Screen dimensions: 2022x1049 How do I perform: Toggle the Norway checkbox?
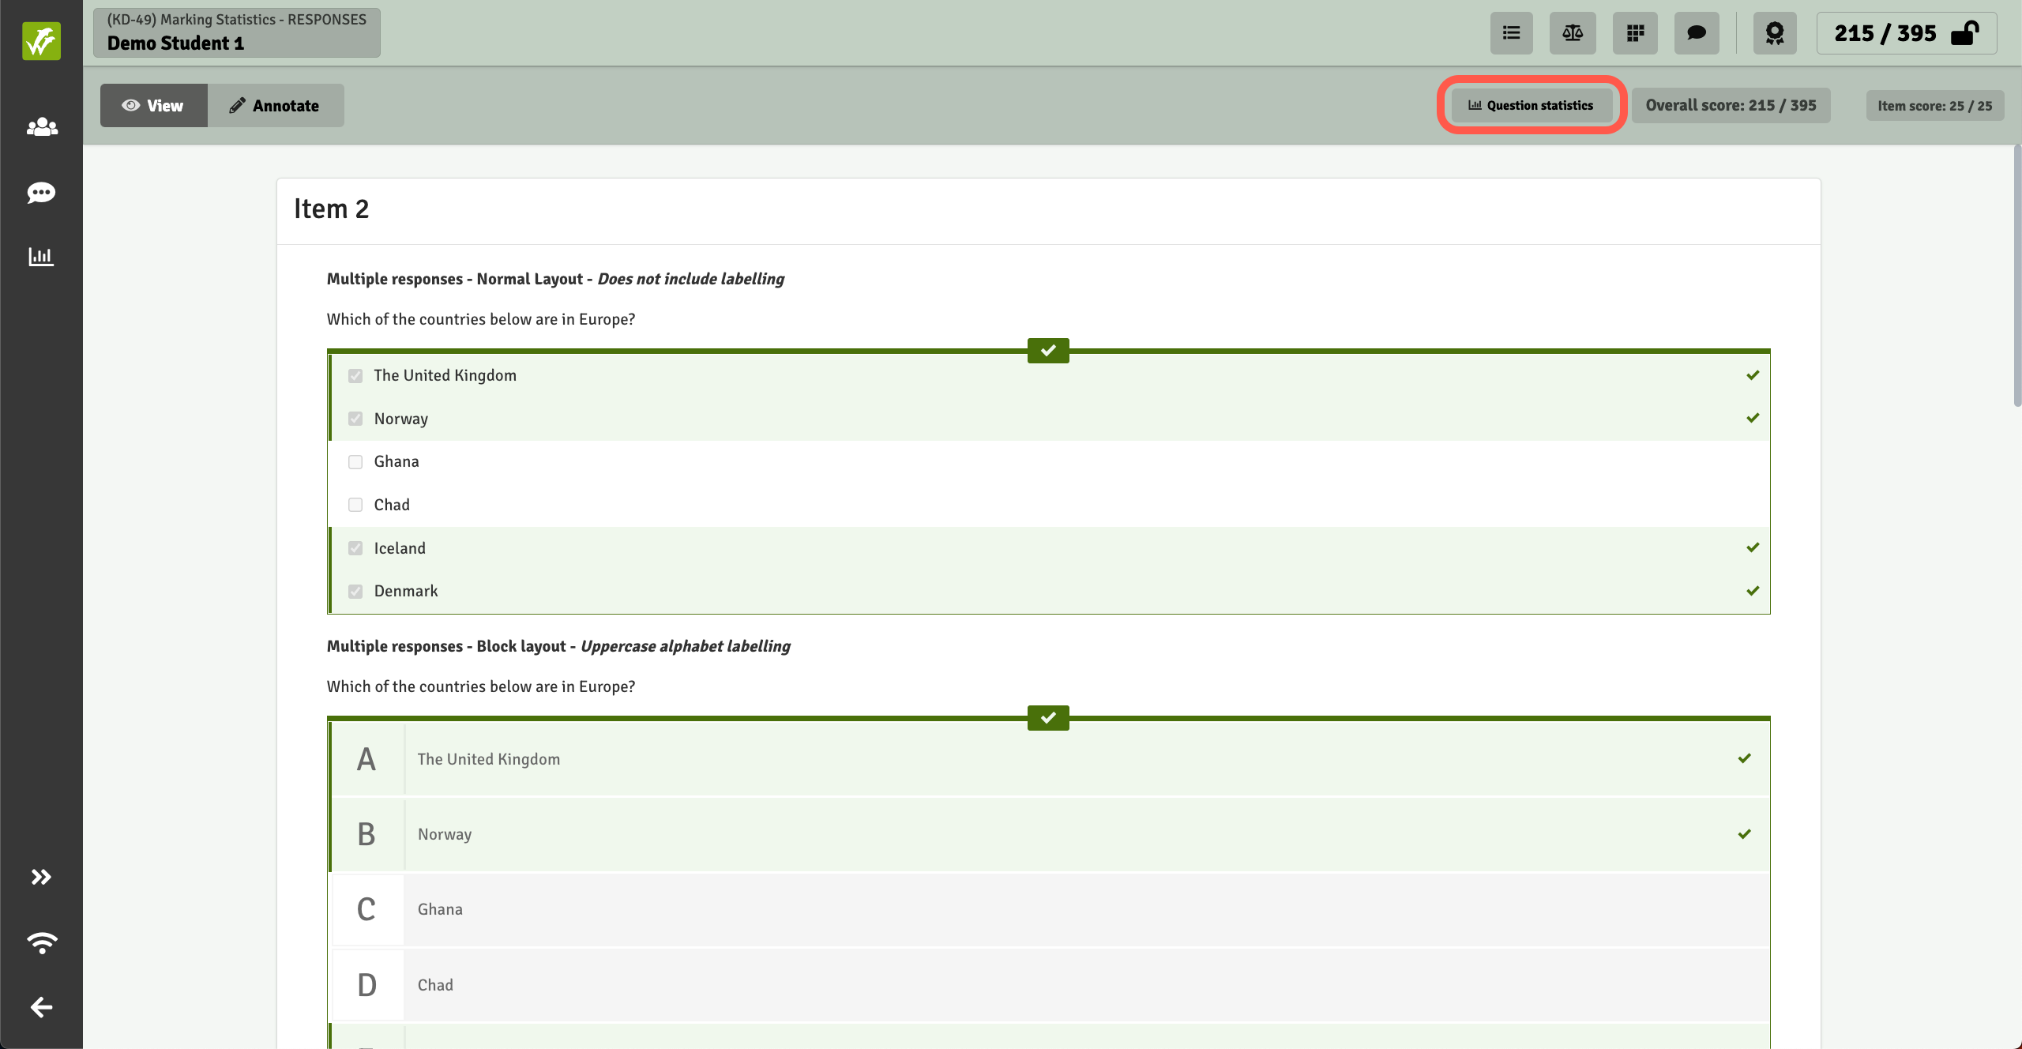355,419
